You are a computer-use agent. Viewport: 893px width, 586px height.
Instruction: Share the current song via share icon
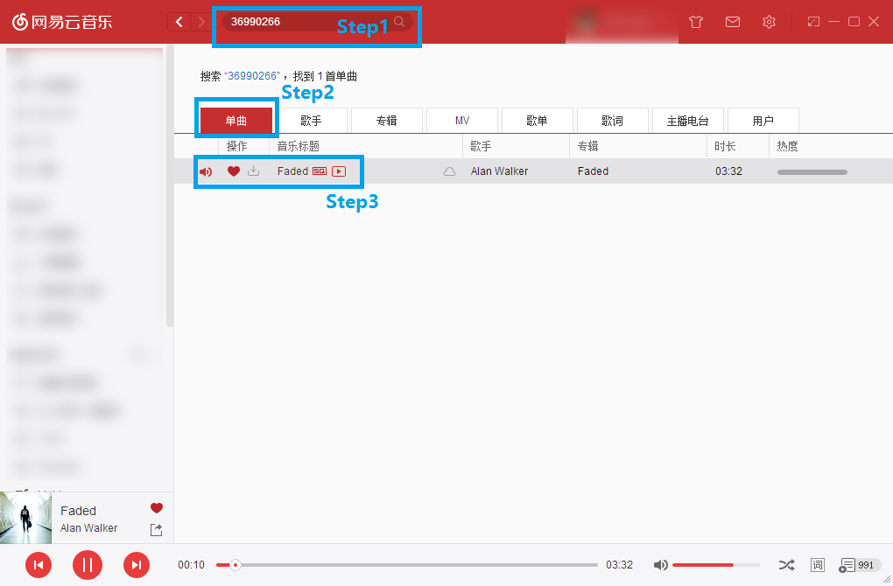(156, 530)
